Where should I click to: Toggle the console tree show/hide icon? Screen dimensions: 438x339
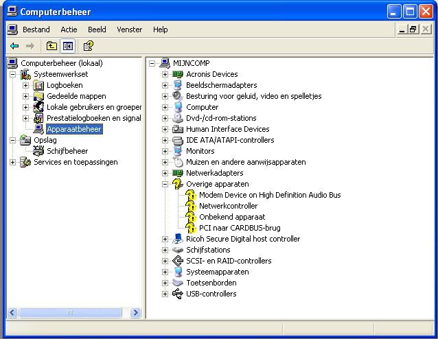(68, 46)
